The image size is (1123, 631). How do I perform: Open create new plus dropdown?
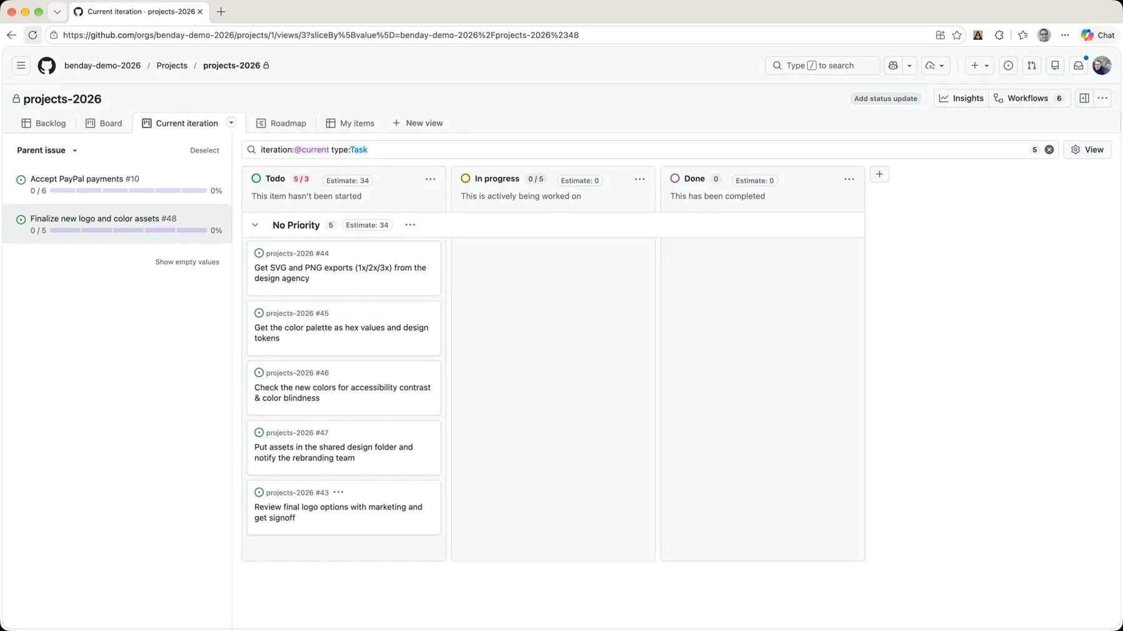point(979,65)
